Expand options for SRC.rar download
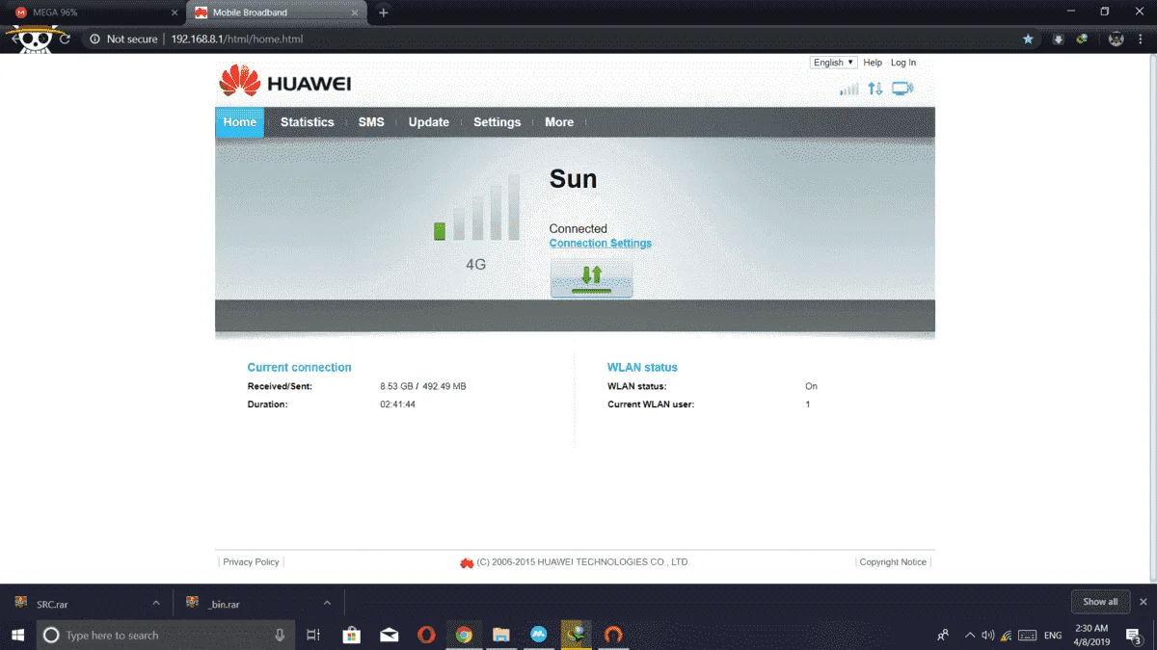Screen dimensions: 1157x650 click(x=156, y=603)
